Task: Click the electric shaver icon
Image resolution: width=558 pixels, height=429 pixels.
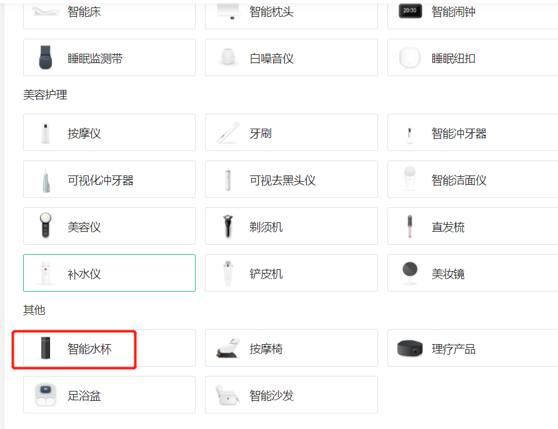Action: tap(227, 227)
